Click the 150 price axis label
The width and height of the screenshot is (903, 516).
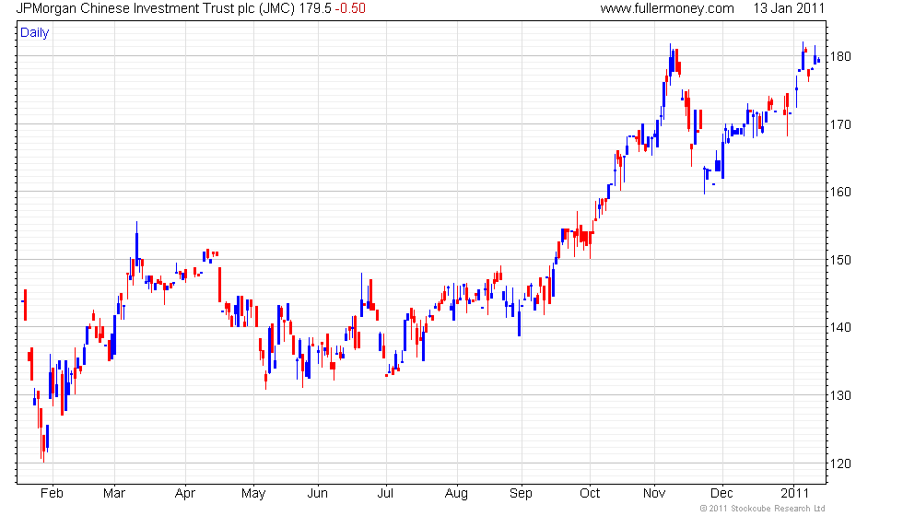point(840,260)
